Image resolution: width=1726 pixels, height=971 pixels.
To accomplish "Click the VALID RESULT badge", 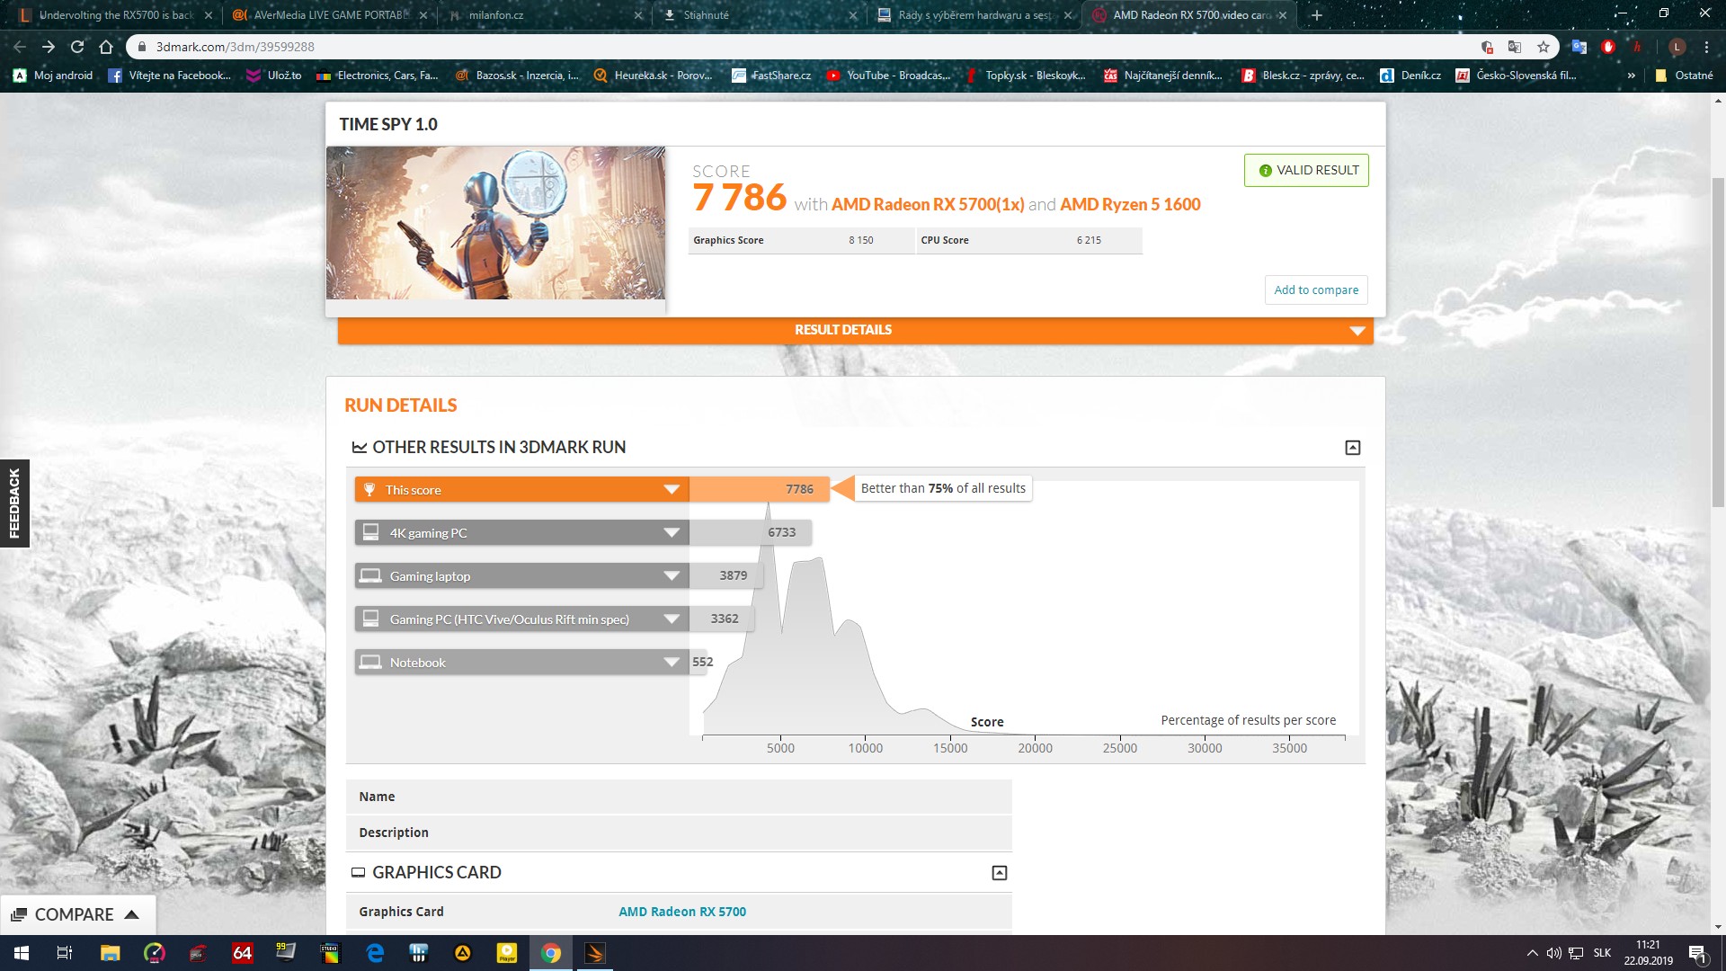I will click(x=1306, y=171).
